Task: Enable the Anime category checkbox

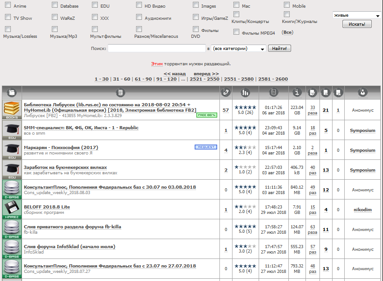Action: point(8,5)
